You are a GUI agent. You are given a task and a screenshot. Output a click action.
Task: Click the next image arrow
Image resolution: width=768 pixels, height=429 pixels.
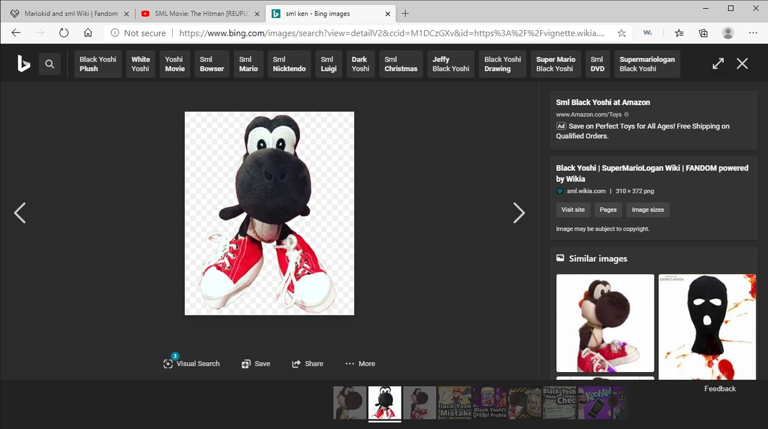519,213
